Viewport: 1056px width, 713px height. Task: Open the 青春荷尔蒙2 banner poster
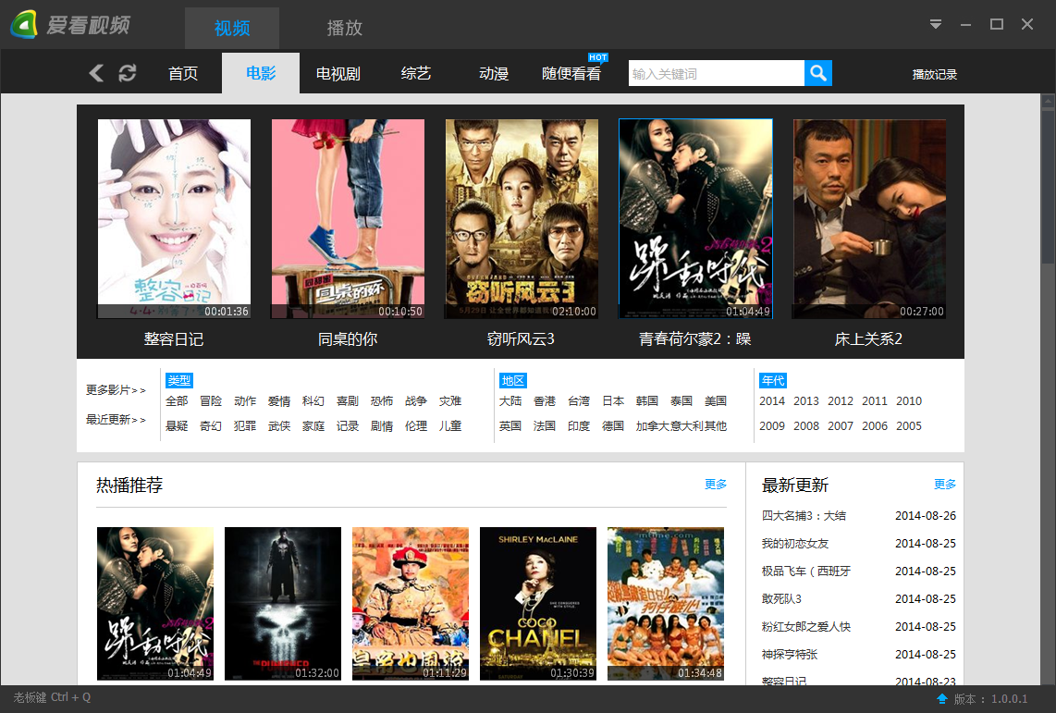tap(695, 219)
